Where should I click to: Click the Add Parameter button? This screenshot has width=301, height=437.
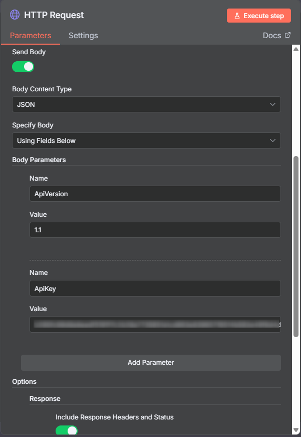(151, 362)
